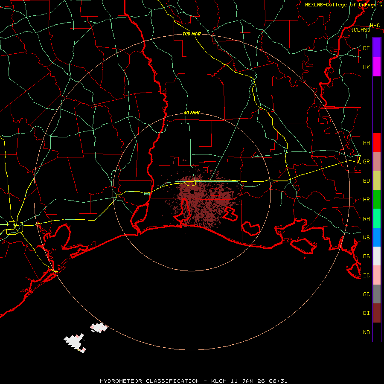Click the smaller white echo on range ring
384x384 pixels.
[x=99, y=327]
